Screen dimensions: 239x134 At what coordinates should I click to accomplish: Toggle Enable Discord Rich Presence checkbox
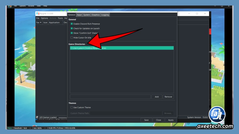(72, 24)
